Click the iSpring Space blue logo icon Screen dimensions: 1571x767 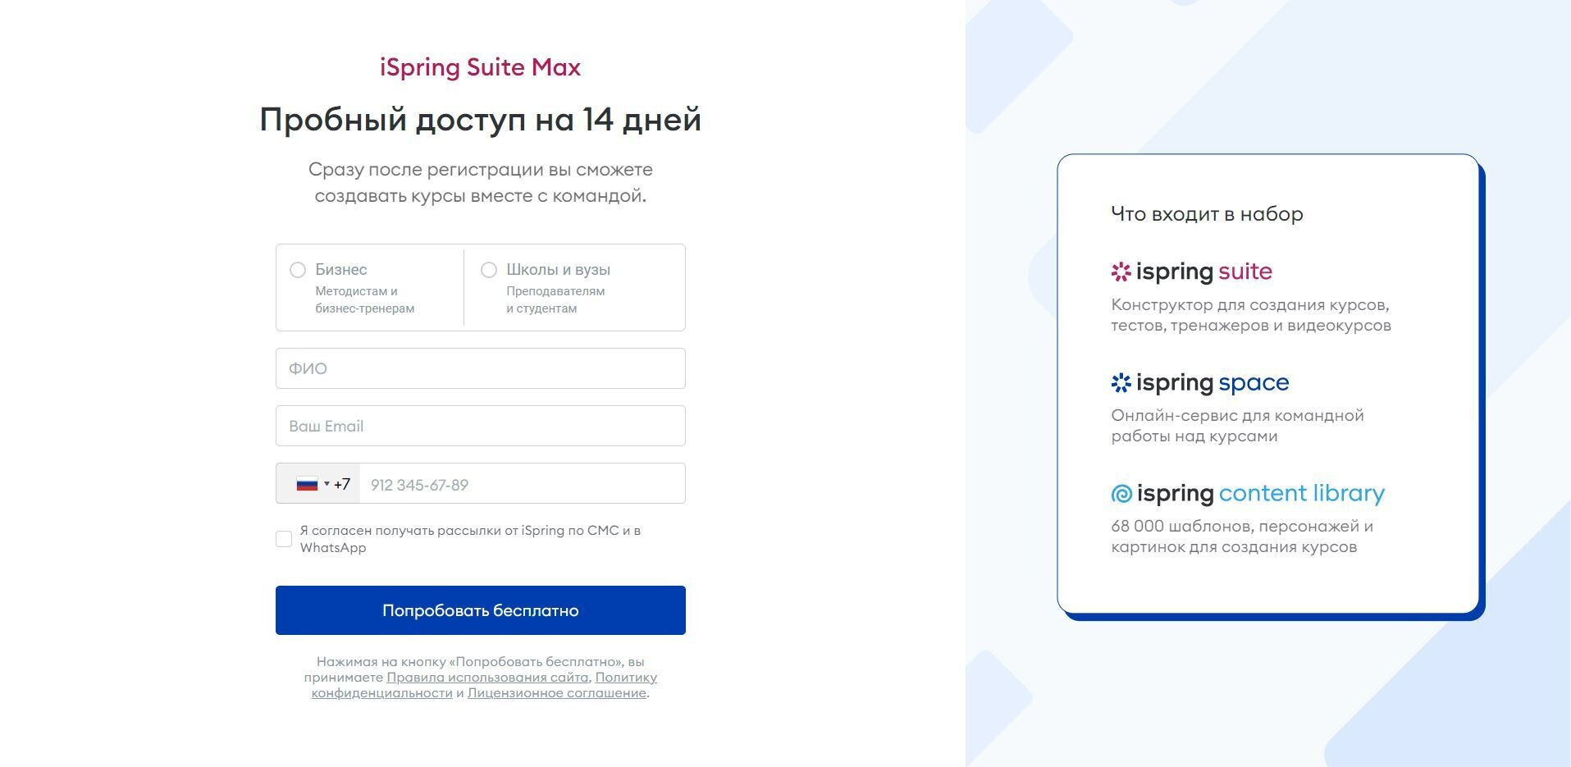pos(1121,382)
